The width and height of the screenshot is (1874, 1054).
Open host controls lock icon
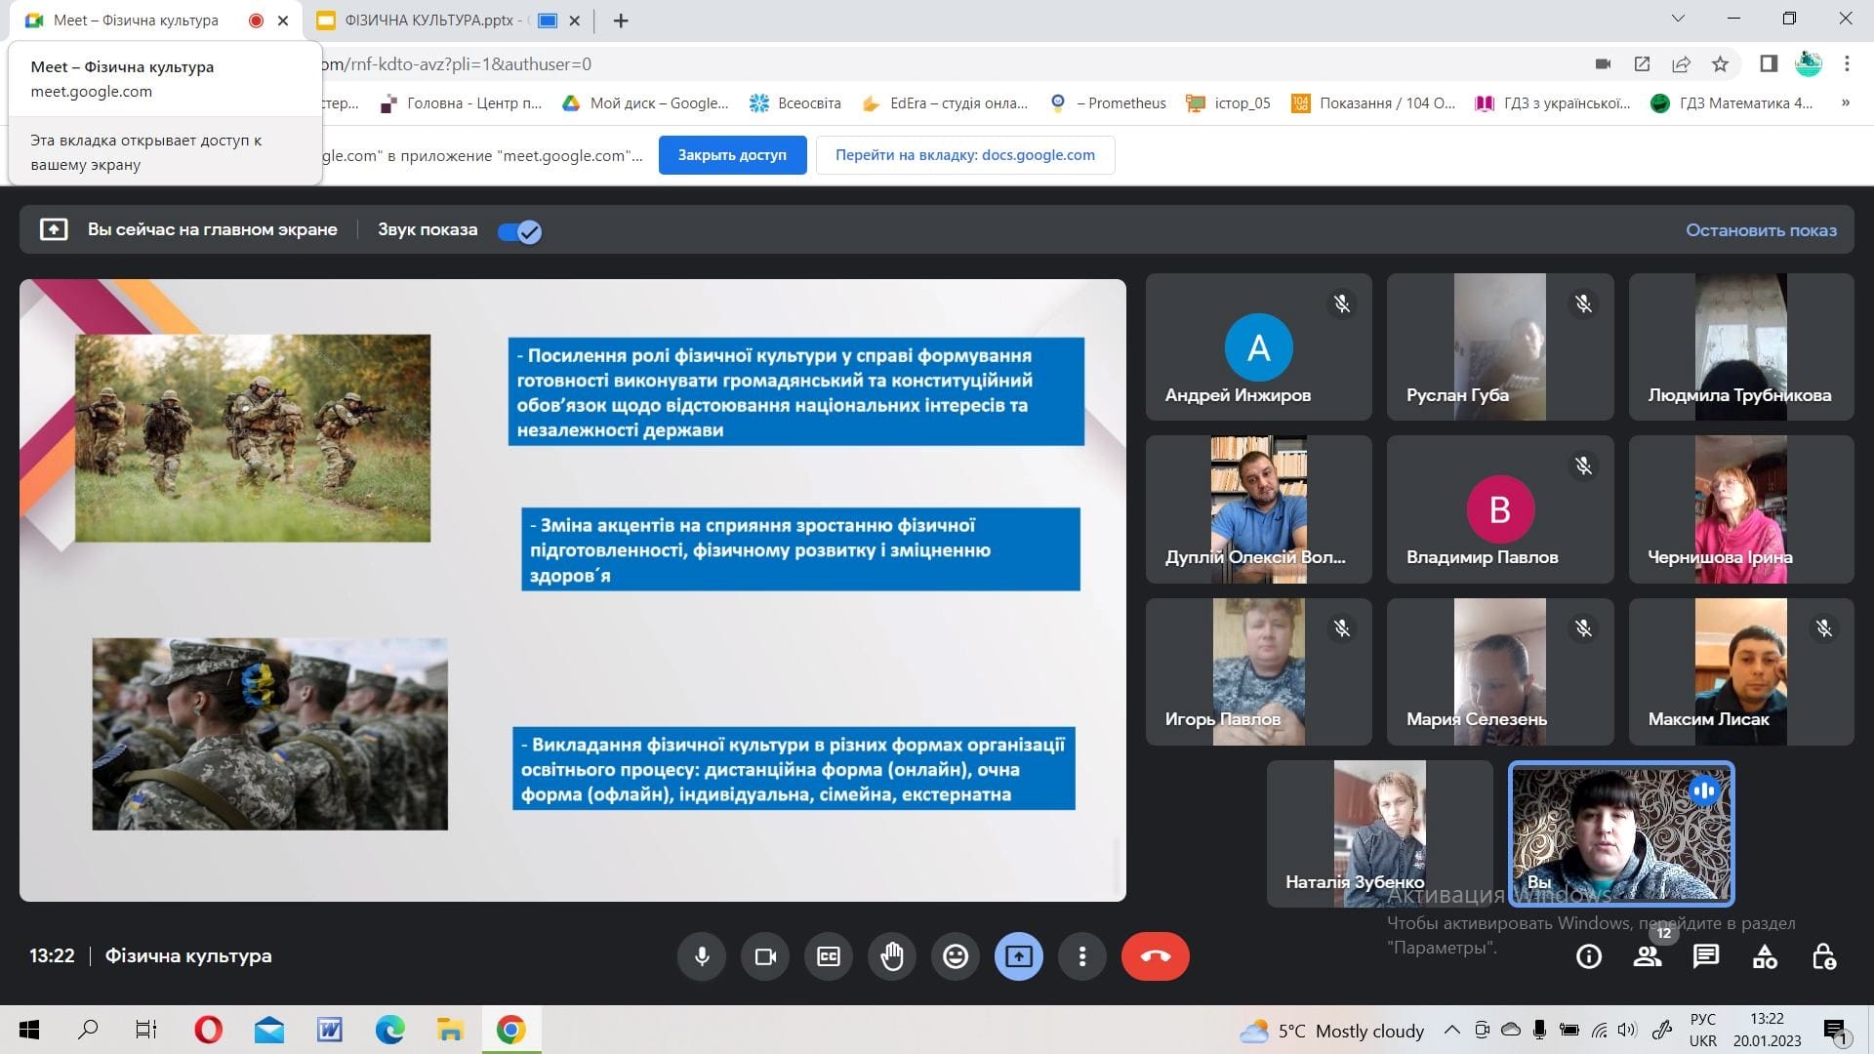(x=1823, y=956)
